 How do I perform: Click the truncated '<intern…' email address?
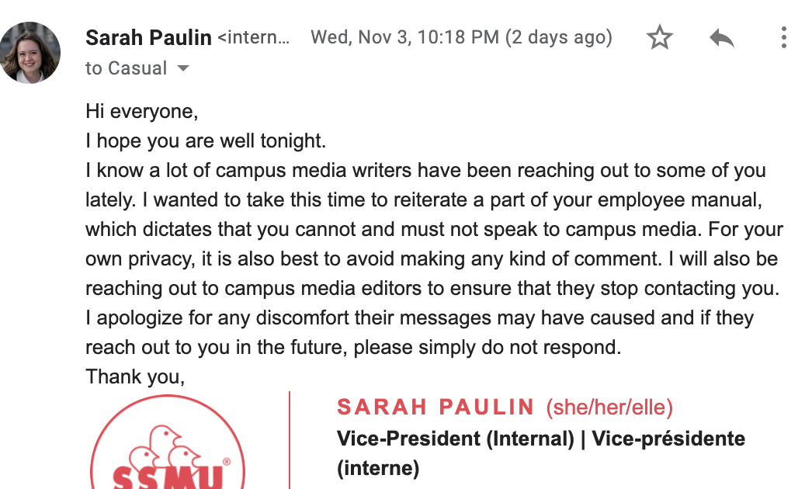(x=254, y=37)
